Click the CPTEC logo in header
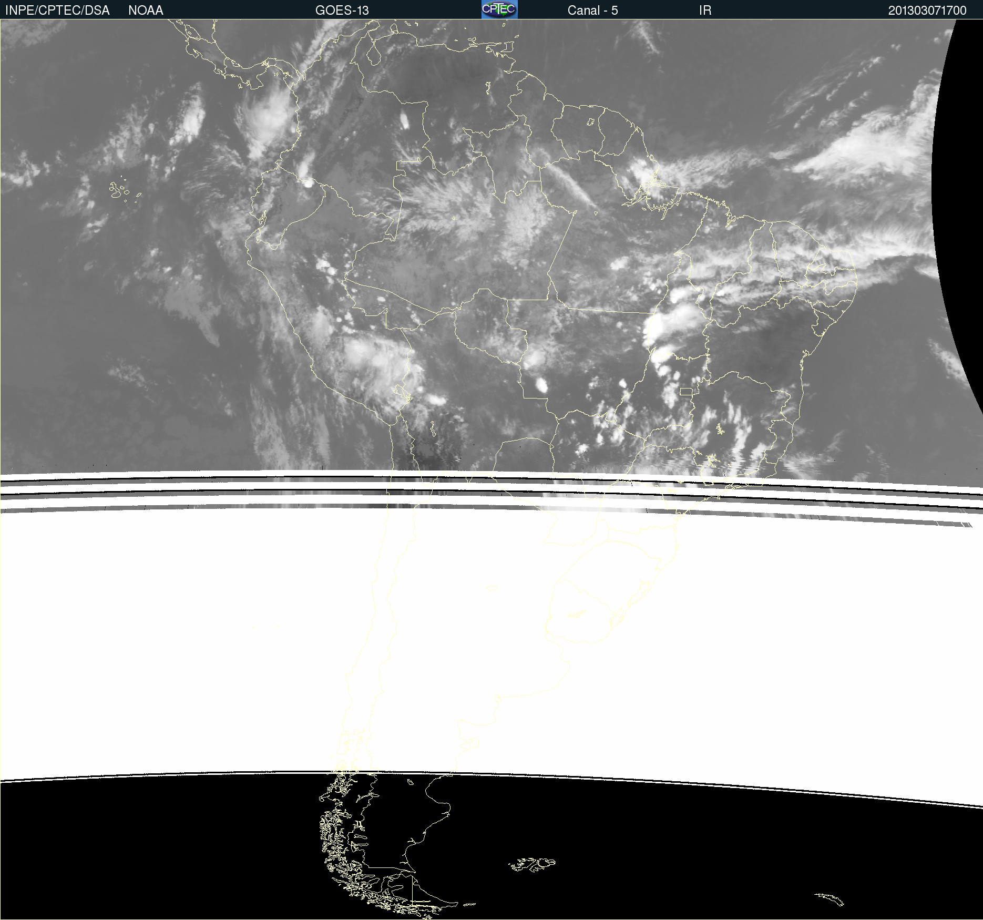The width and height of the screenshot is (983, 920). tap(499, 9)
